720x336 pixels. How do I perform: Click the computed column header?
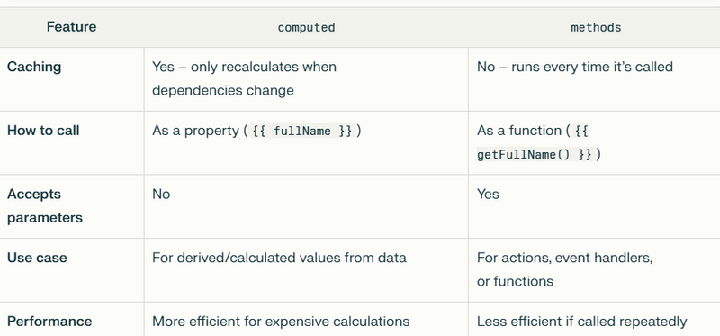click(306, 27)
